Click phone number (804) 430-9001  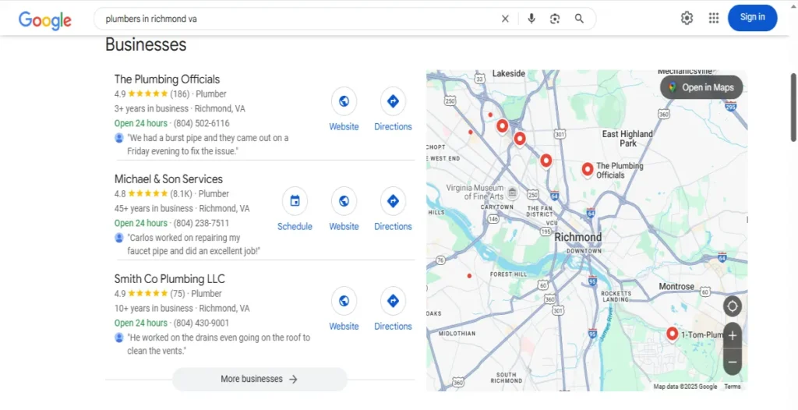202,323
